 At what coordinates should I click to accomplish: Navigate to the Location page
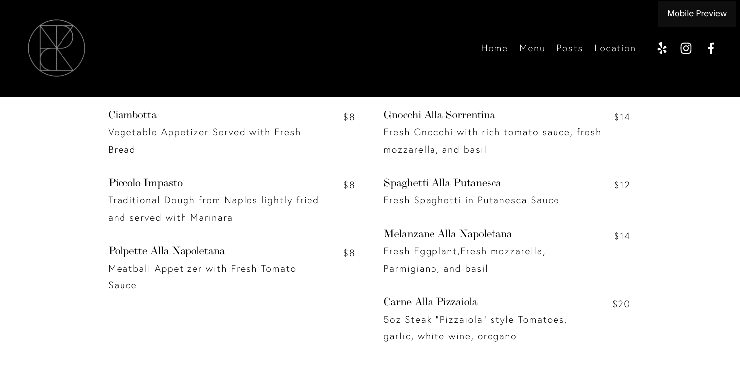click(615, 48)
